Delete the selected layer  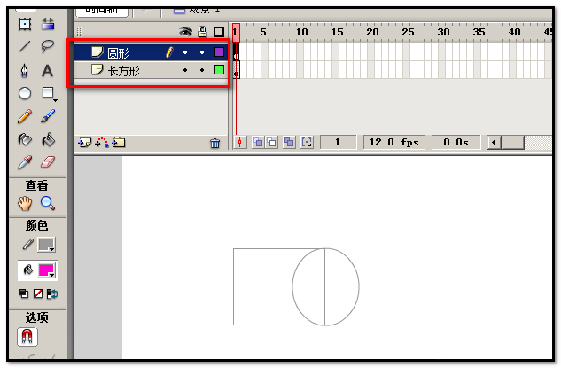point(215,143)
